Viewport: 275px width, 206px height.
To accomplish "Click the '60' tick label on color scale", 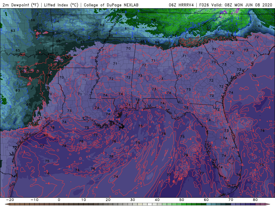I will pos(206,200).
